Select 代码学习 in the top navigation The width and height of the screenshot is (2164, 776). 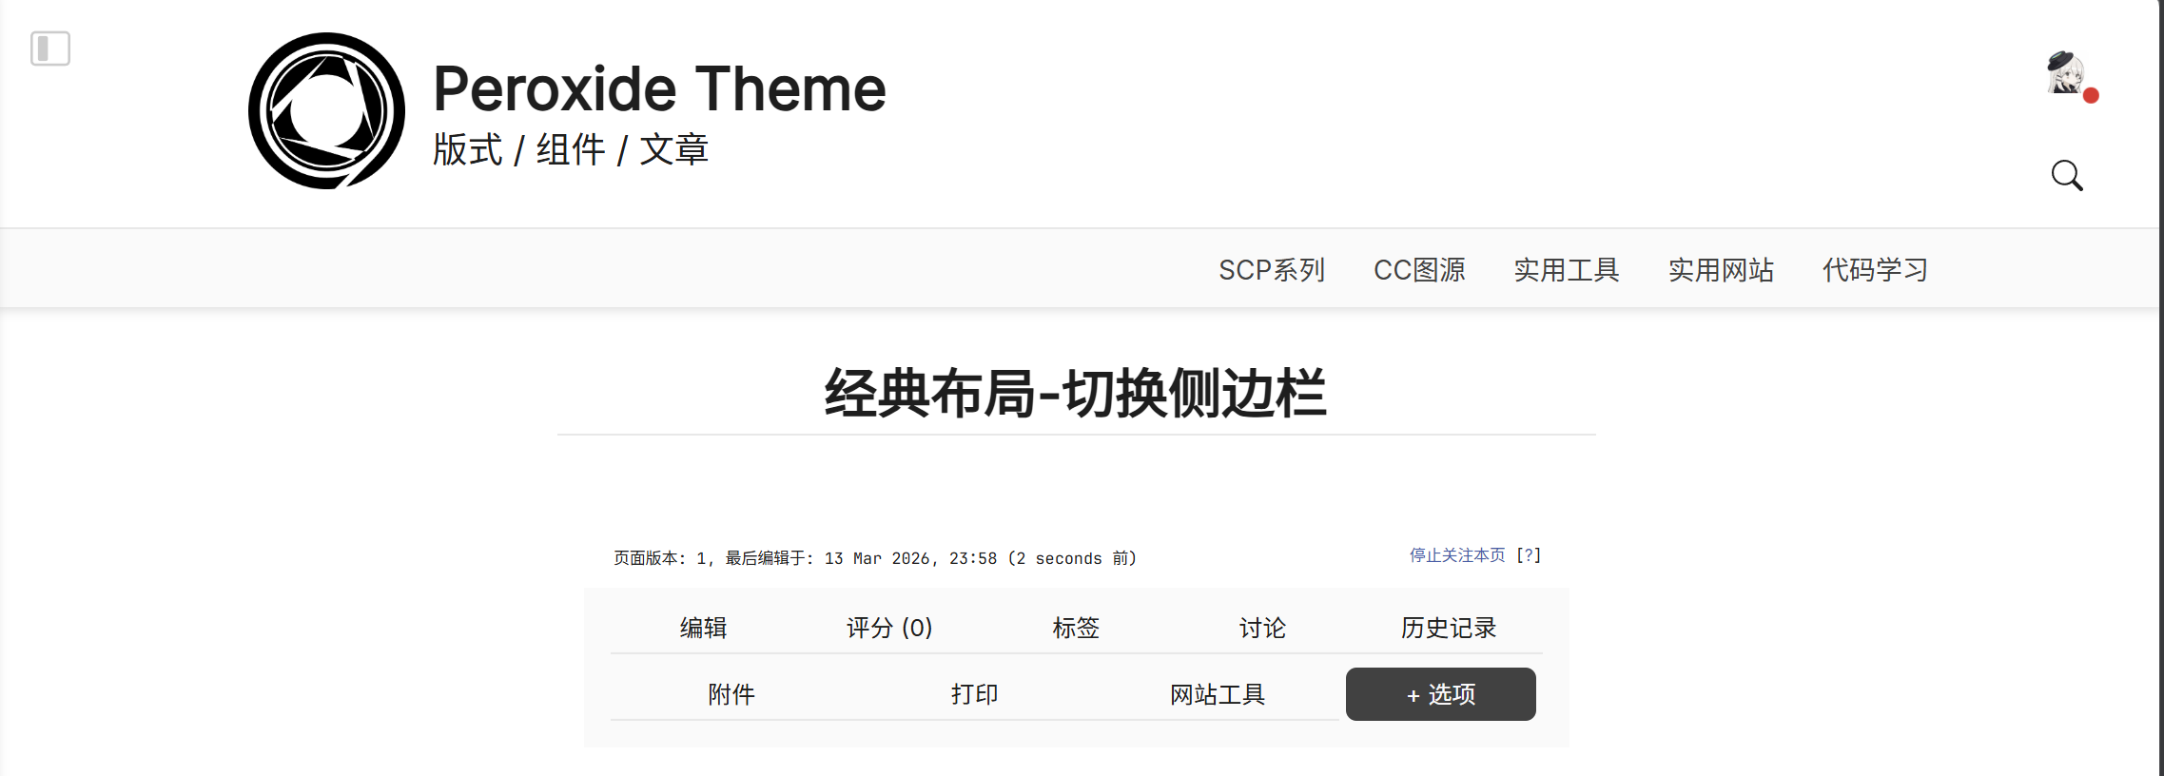click(1875, 270)
